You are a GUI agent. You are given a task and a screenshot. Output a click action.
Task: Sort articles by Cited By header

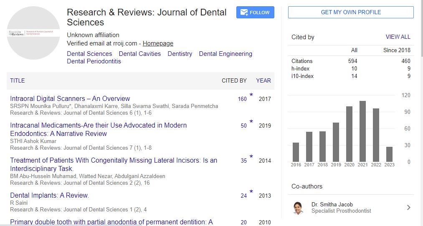point(234,80)
